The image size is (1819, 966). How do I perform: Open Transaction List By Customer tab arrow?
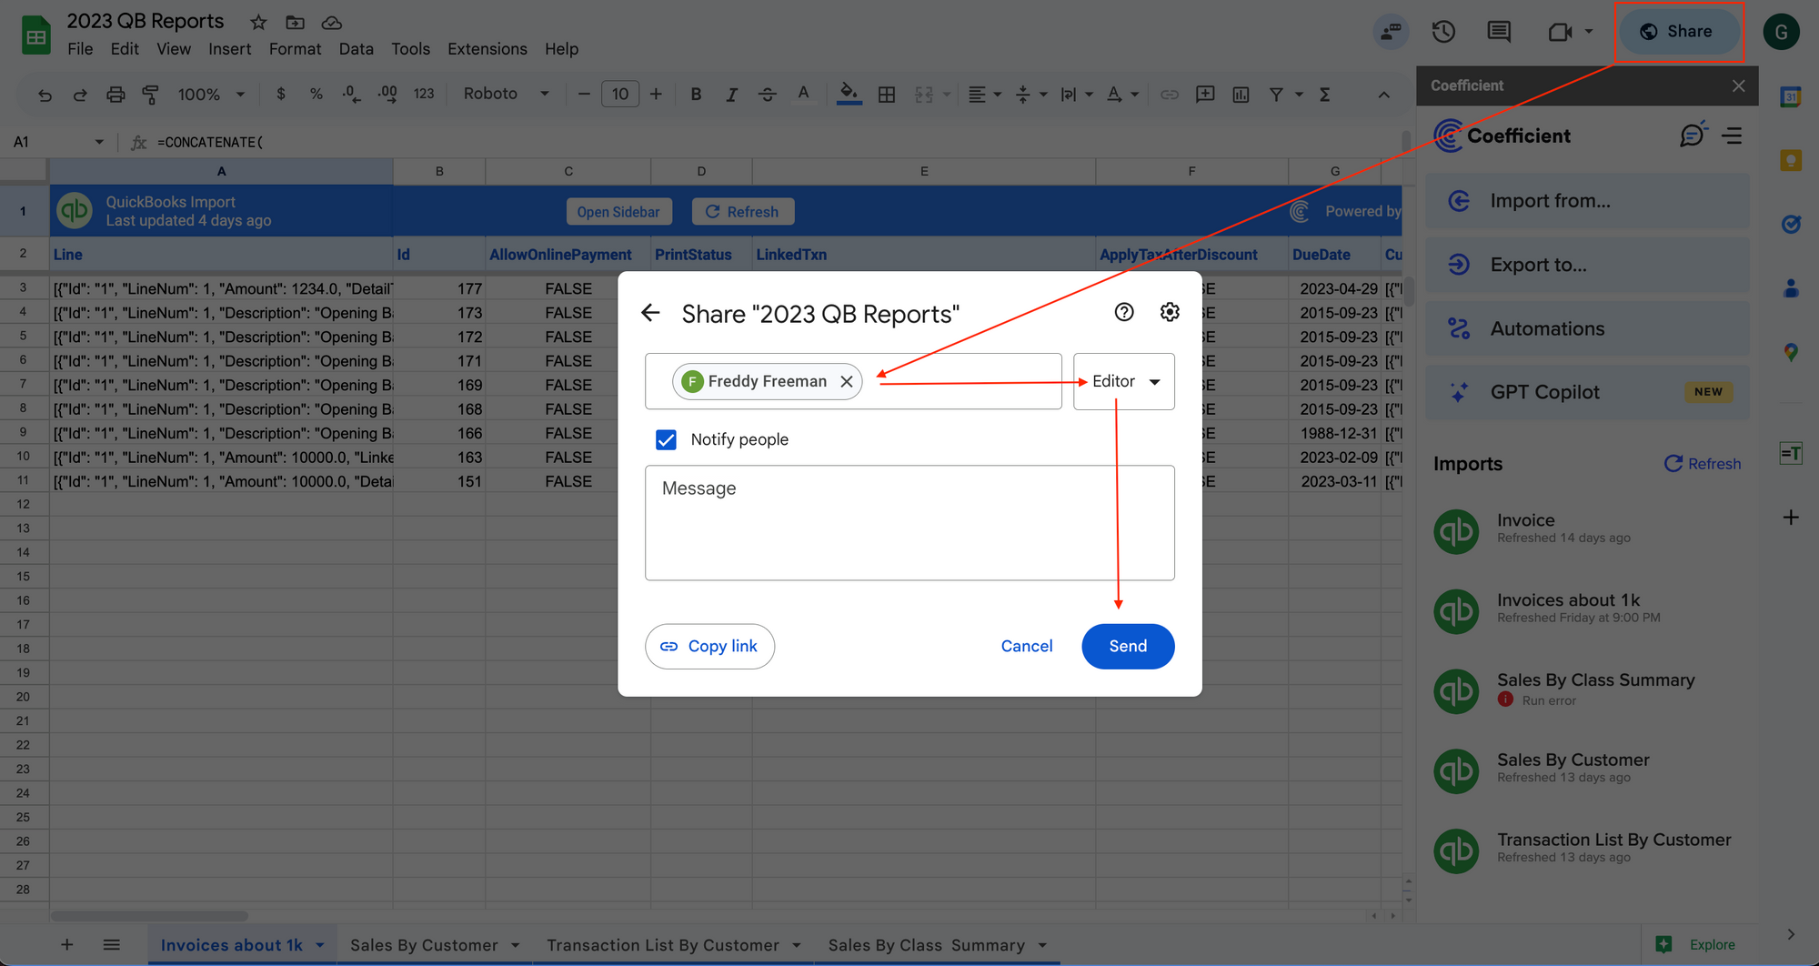797,946
